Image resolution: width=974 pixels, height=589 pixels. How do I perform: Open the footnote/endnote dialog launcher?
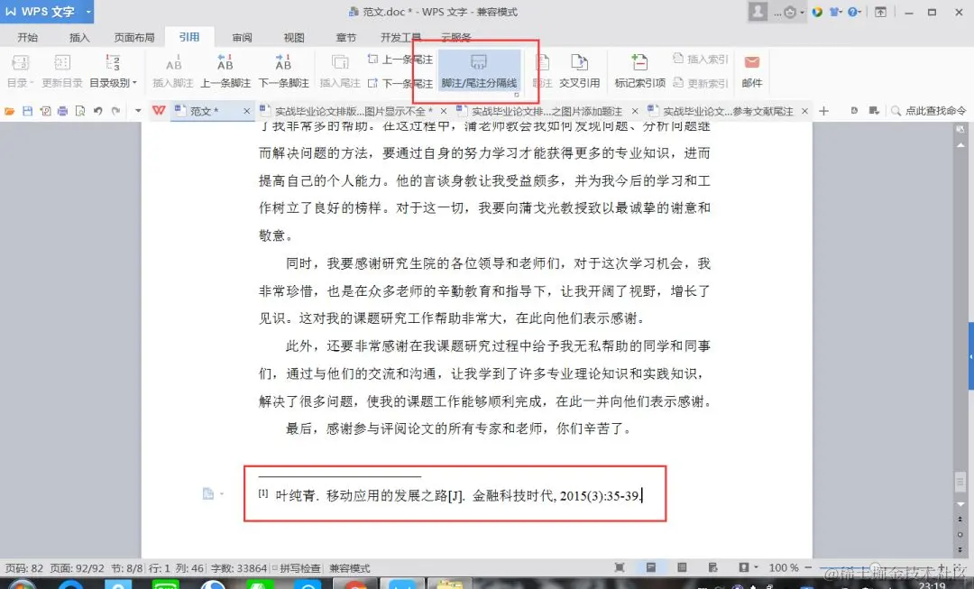click(516, 95)
